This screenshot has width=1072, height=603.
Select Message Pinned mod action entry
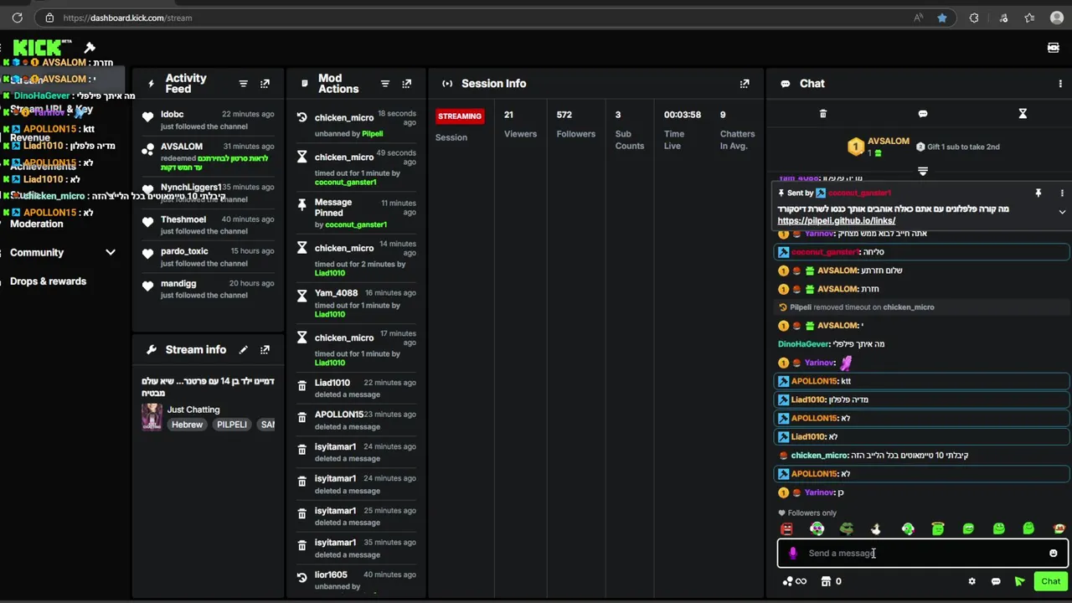coord(357,213)
